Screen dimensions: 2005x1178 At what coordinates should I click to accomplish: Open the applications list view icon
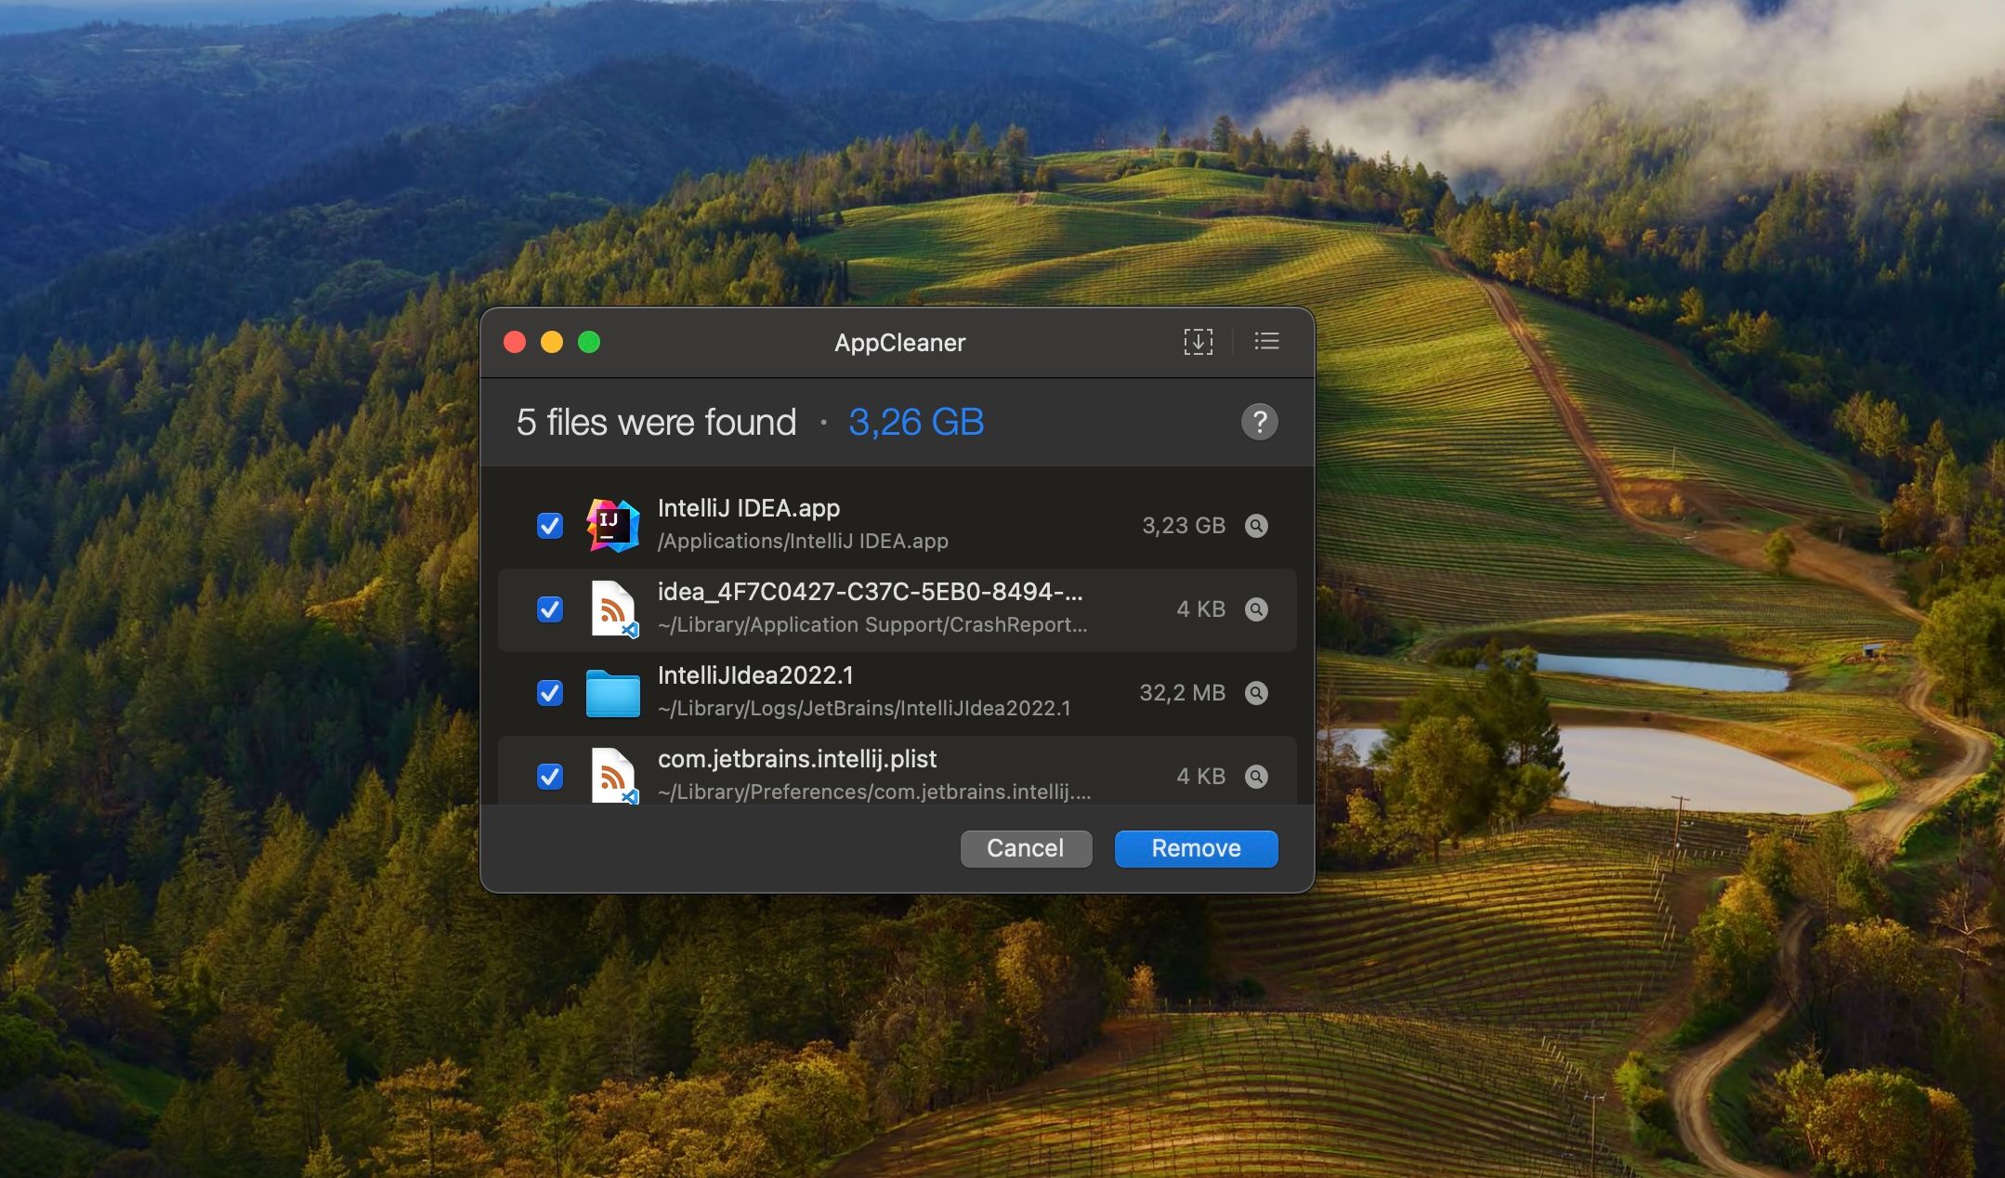pos(1266,342)
